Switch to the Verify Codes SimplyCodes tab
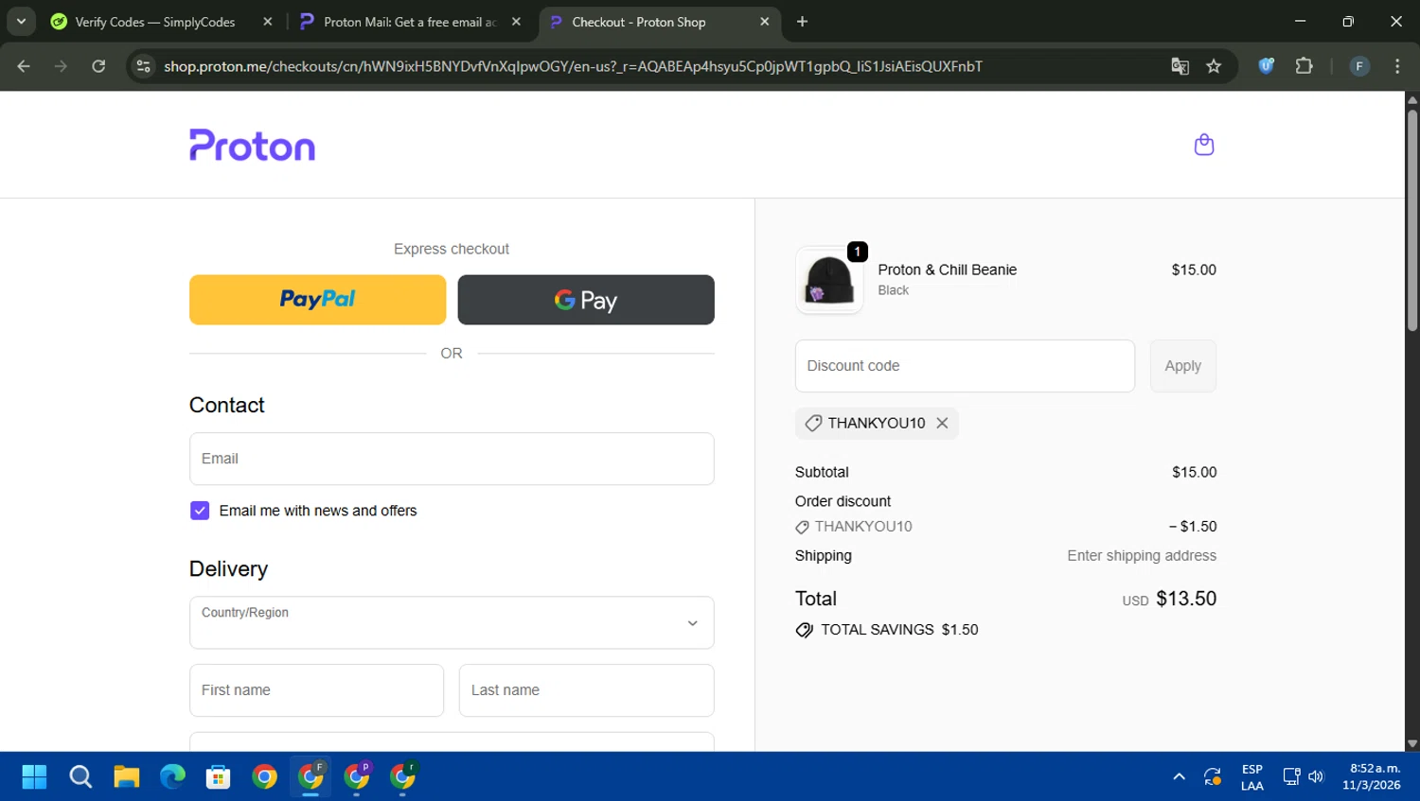Viewport: 1420px width, 801px height. click(155, 22)
